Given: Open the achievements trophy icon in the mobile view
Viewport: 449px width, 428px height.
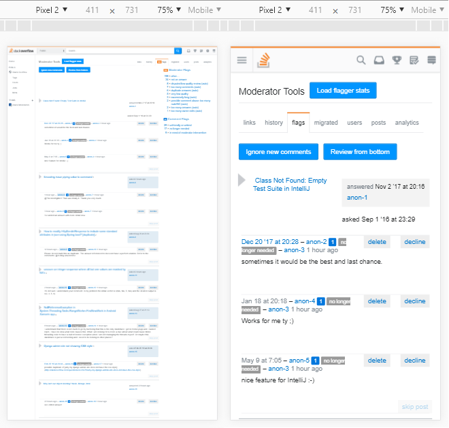Looking at the screenshot, I should click(x=397, y=60).
